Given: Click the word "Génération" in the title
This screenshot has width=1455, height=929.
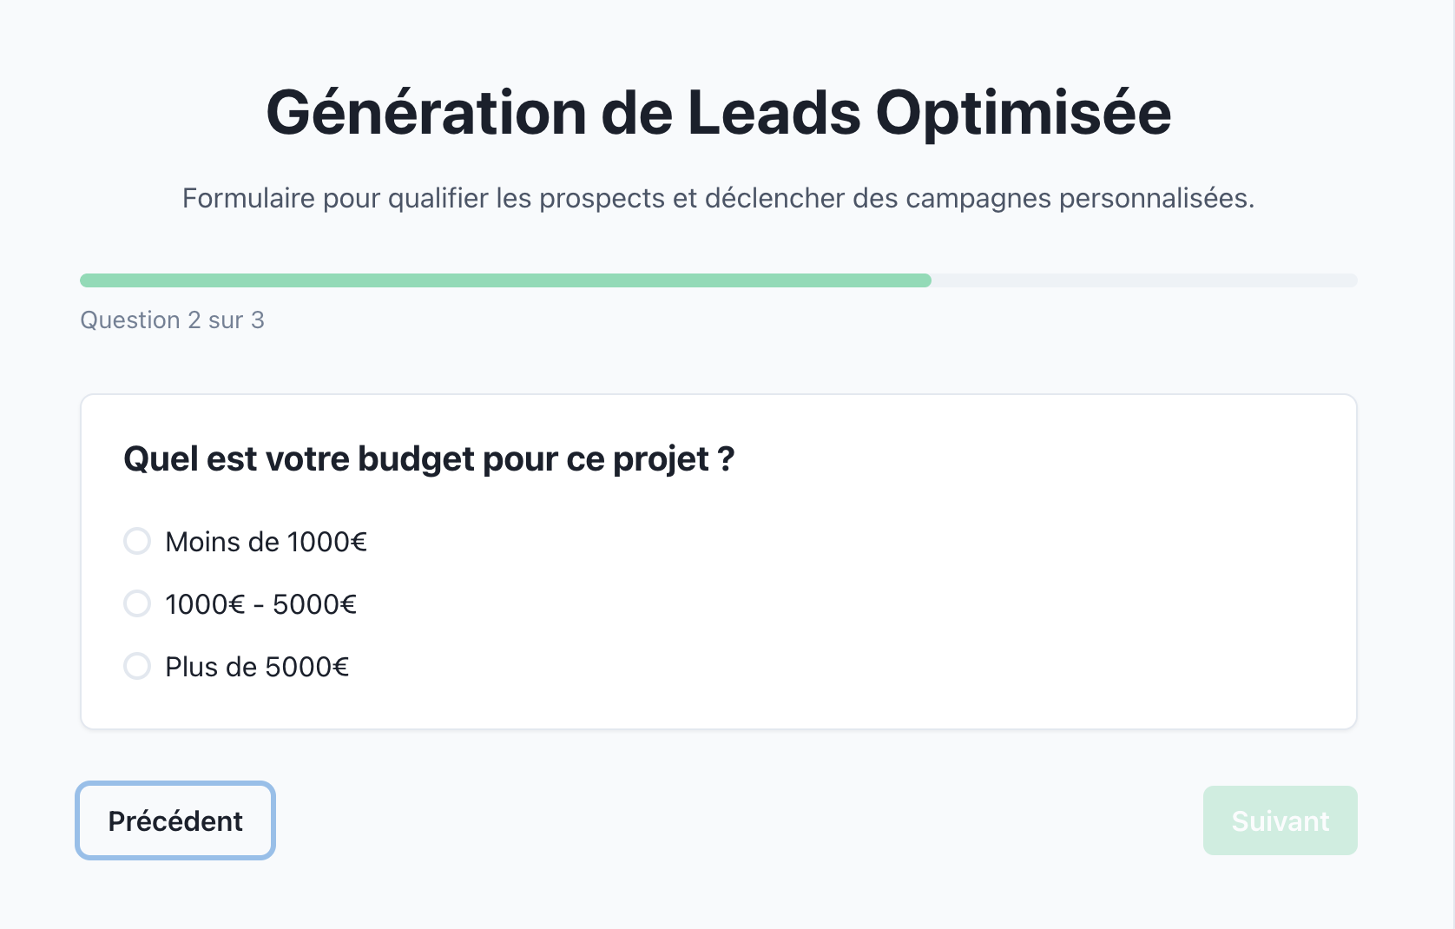Looking at the screenshot, I should 426,114.
